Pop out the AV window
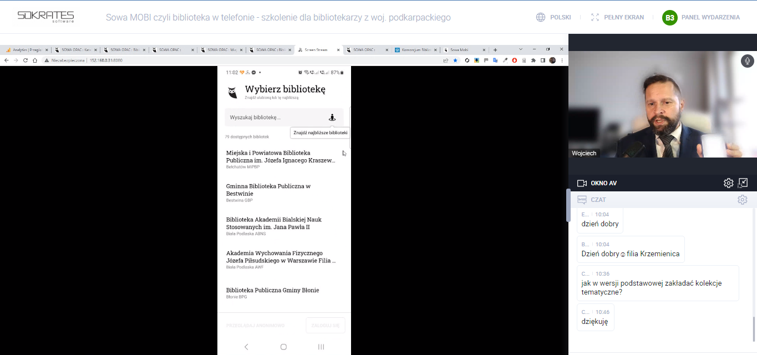Screen dimensions: 757x355 743,183
